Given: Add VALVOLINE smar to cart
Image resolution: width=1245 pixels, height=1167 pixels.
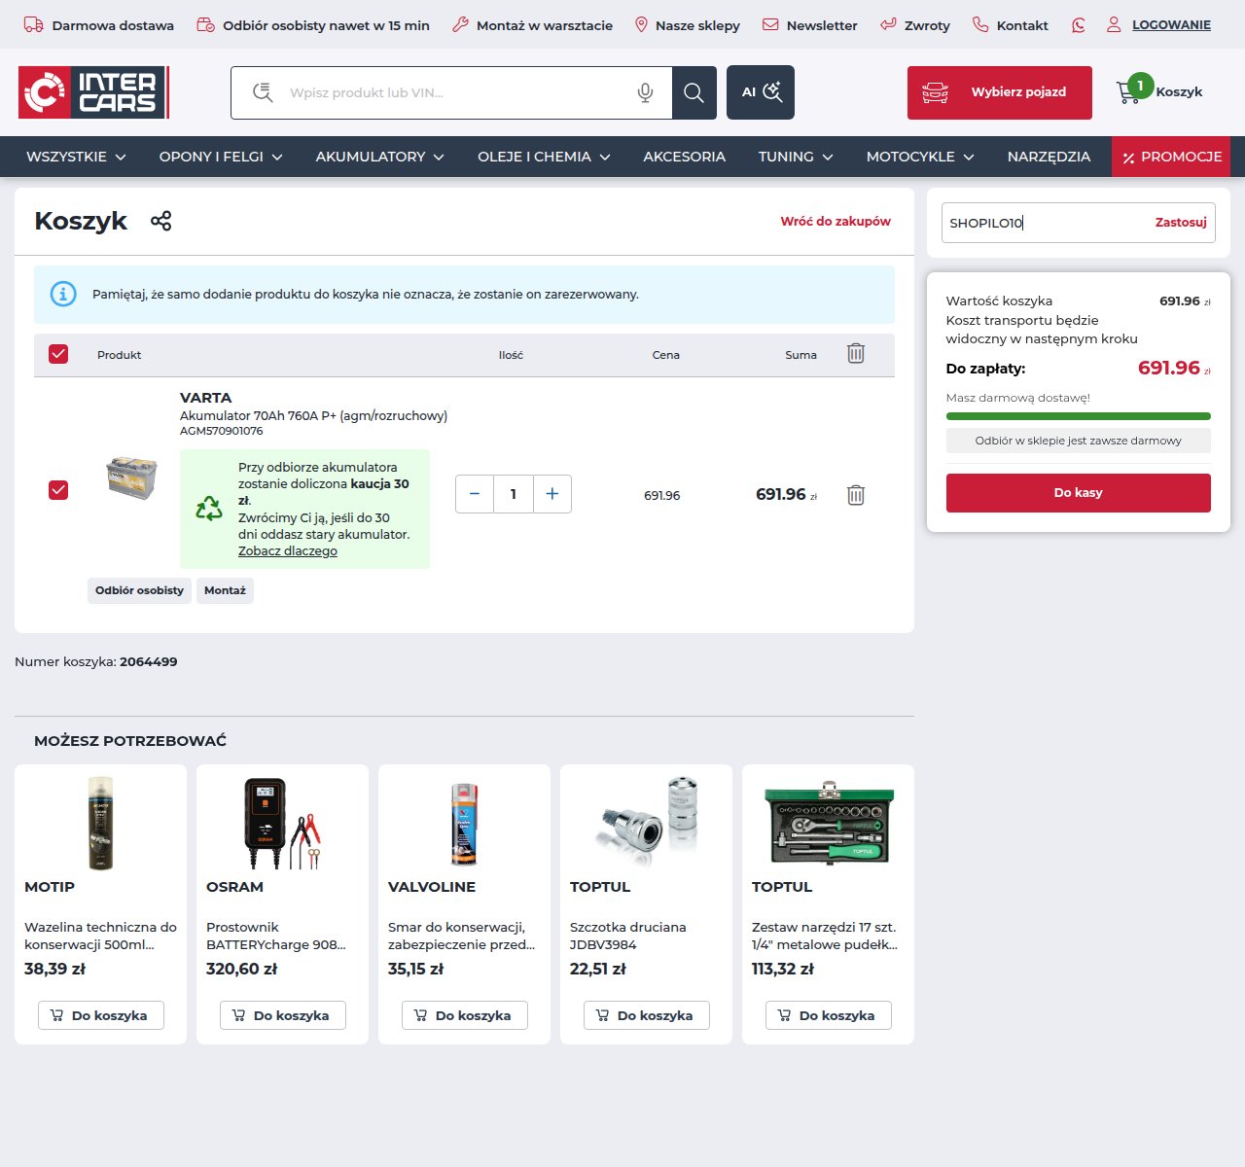Looking at the screenshot, I should [x=465, y=1015].
